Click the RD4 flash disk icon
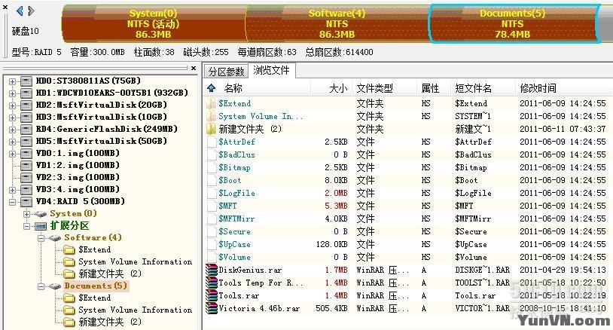The height and width of the screenshot is (330, 613). (26, 130)
